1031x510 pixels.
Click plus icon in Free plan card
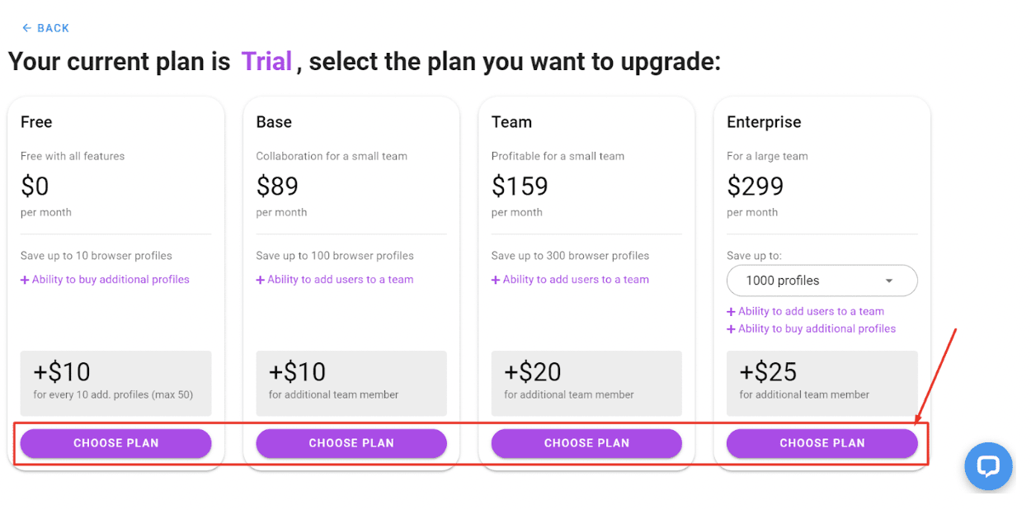(25, 280)
